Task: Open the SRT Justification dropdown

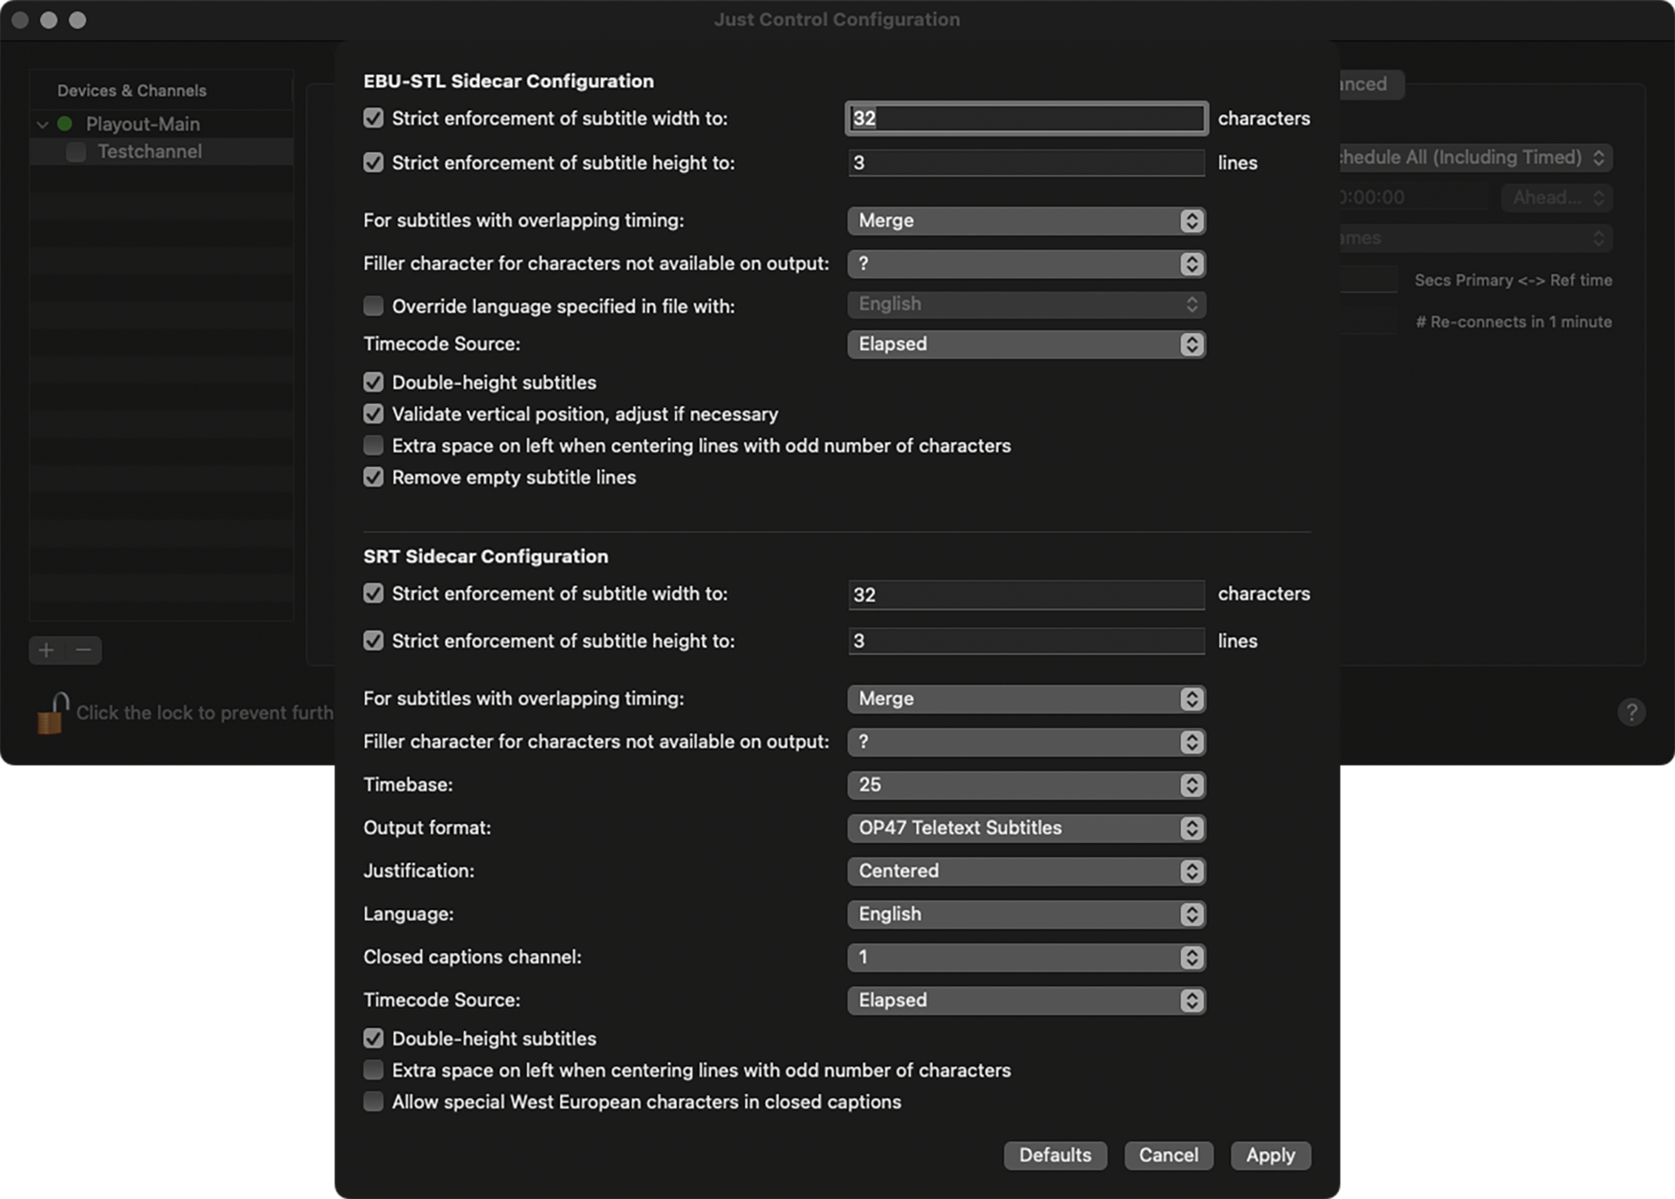Action: click(1026, 870)
